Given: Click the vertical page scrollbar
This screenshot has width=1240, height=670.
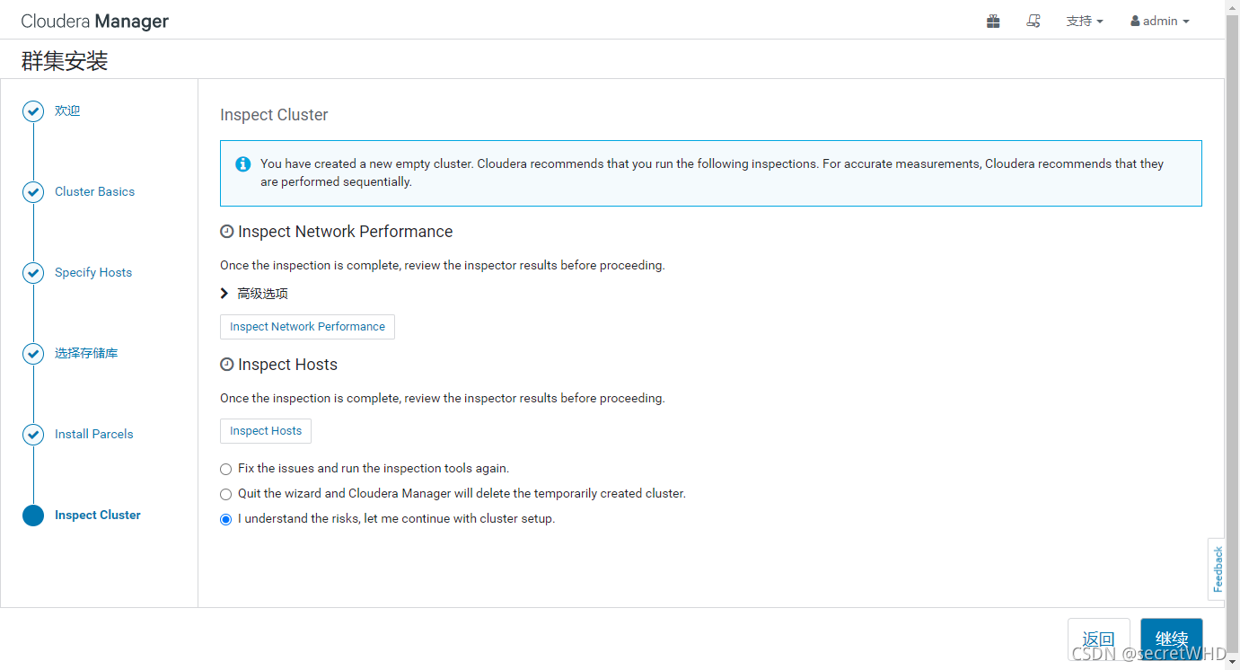Looking at the screenshot, I should point(1233,335).
